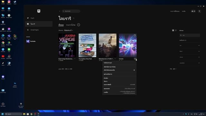The width and height of the screenshot is (206, 116).
Task: Open the friends list button showing 25
Action: pyautogui.click(x=193, y=11)
